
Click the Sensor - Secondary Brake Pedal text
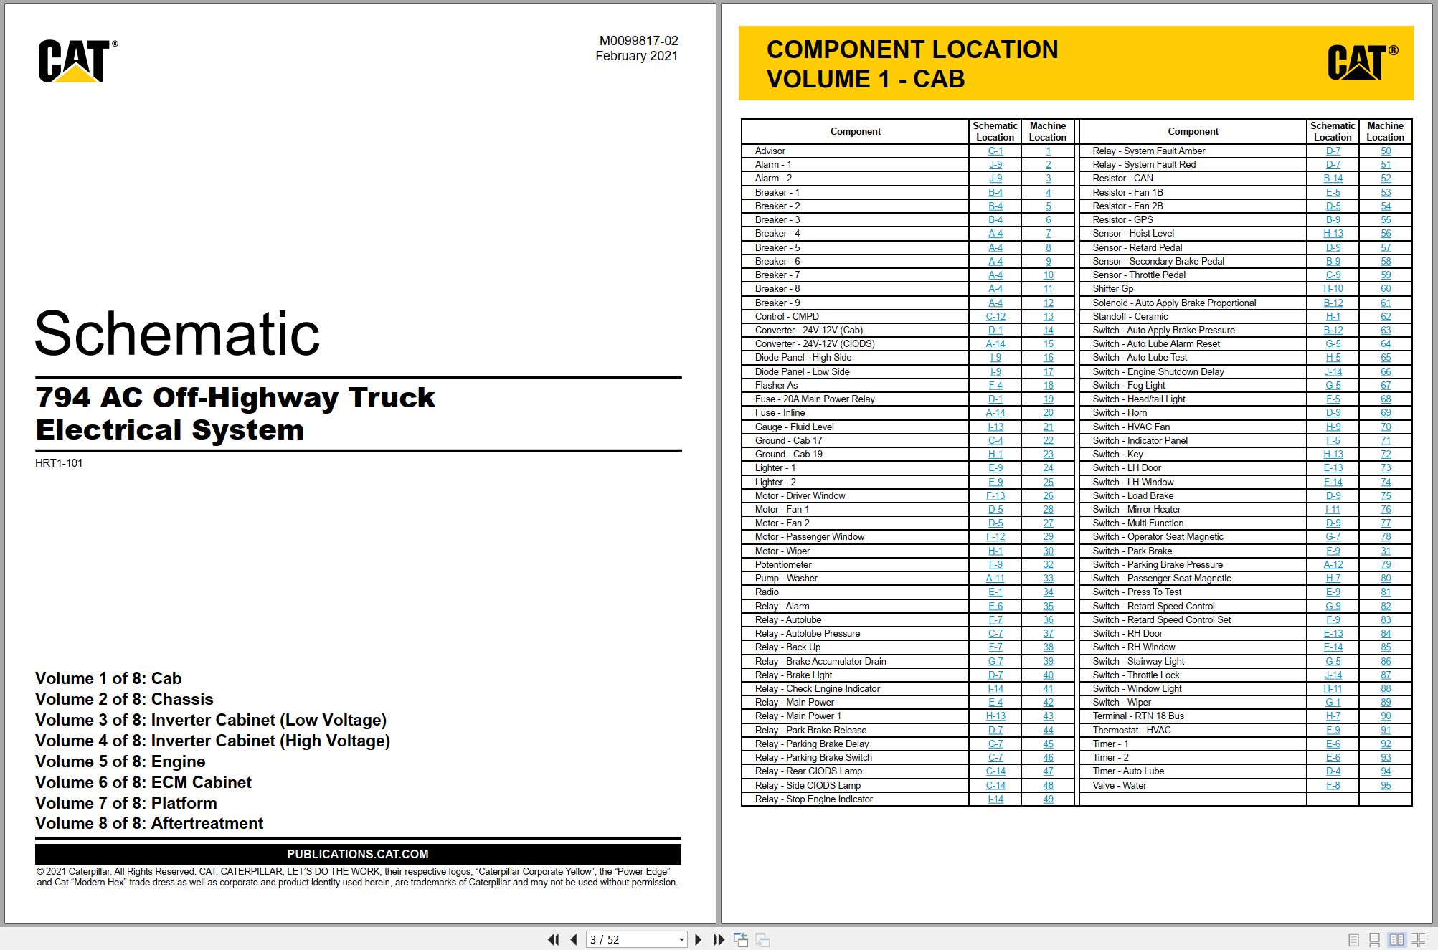(1158, 261)
